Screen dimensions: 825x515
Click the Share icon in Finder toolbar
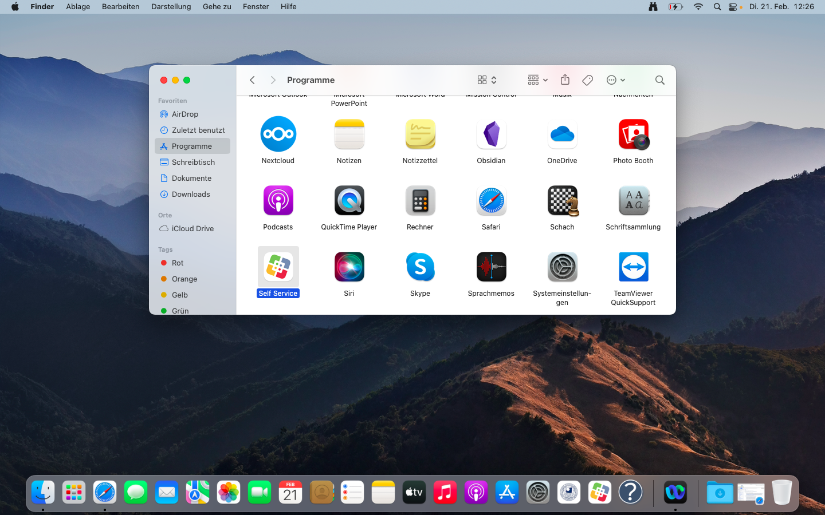pyautogui.click(x=565, y=80)
